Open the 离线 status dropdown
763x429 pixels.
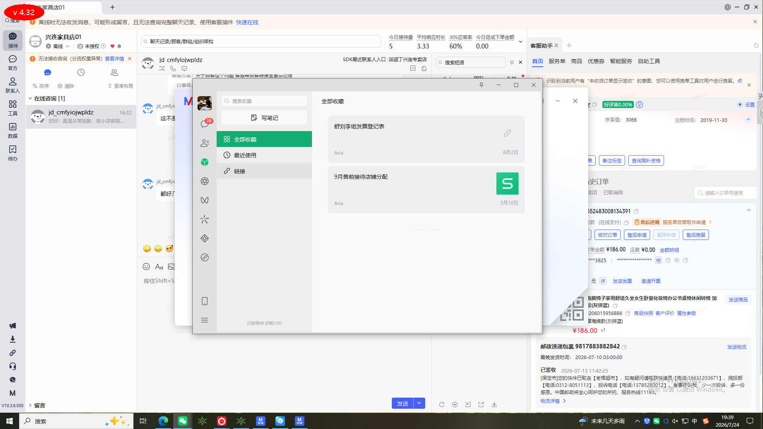point(58,46)
